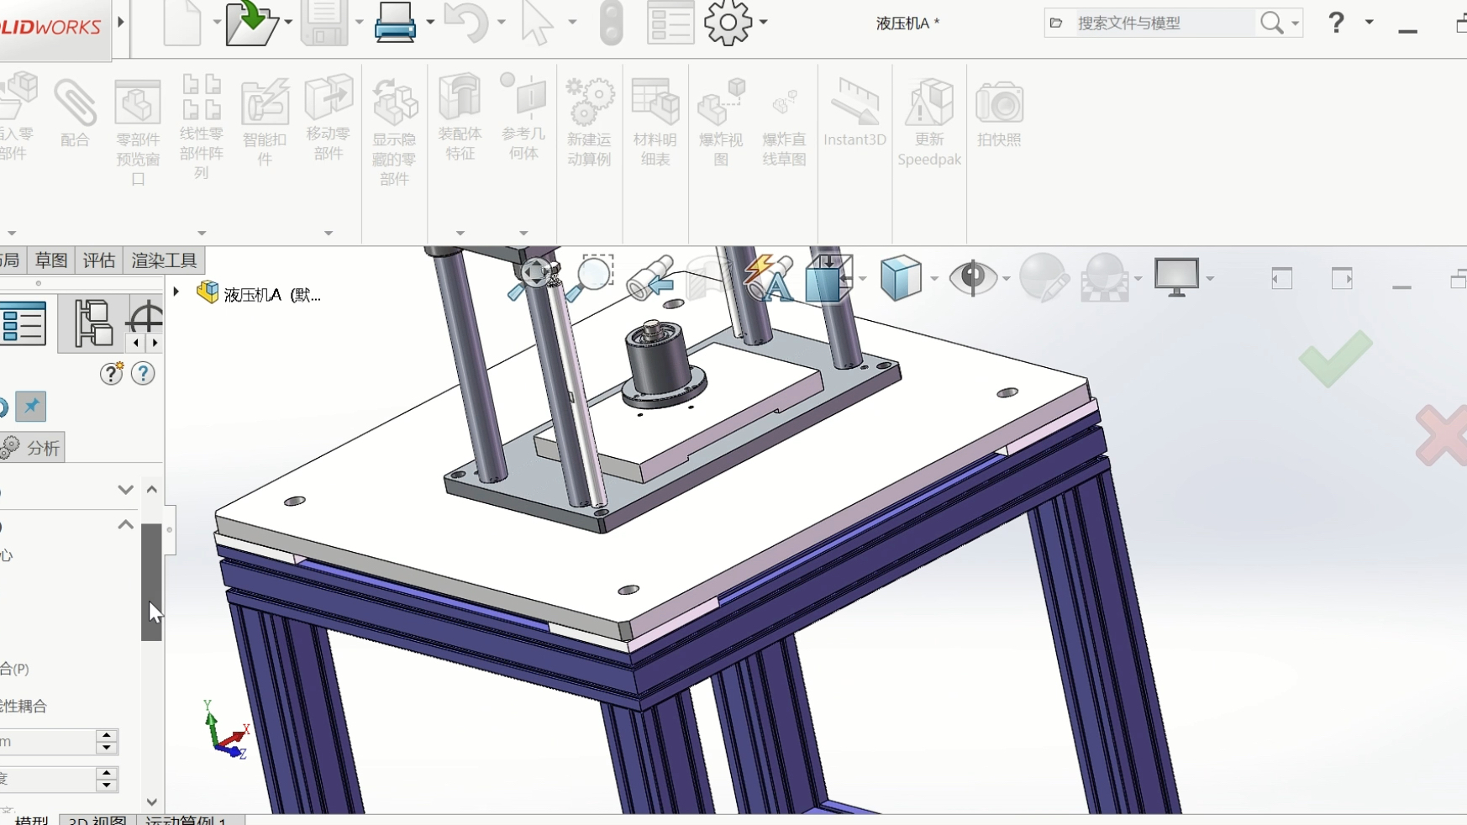Screen dimensions: 1467x825
Task: Click 参考几何体 tool
Action: (x=523, y=118)
